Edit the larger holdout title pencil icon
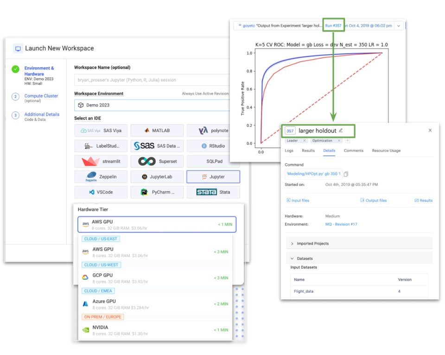The height and width of the screenshot is (355, 445). click(341, 130)
